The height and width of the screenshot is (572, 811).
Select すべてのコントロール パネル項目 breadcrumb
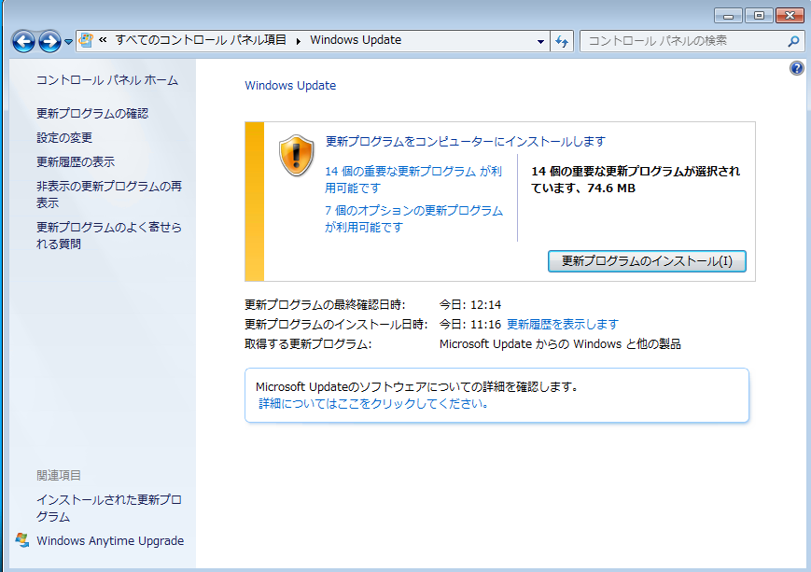tap(201, 40)
